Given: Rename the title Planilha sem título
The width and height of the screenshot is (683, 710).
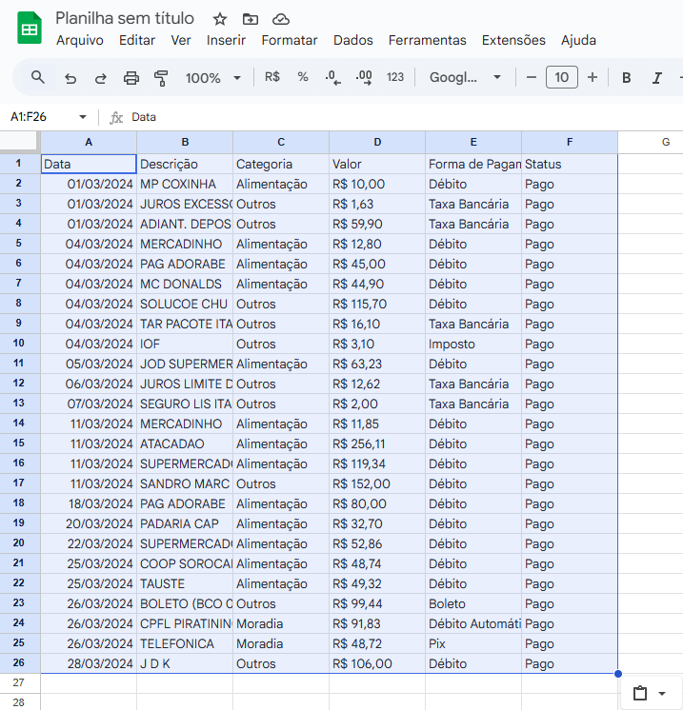Looking at the screenshot, I should [x=125, y=18].
